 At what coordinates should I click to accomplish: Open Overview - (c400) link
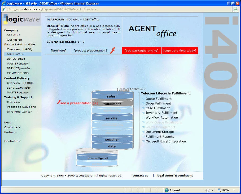(x=20, y=83)
